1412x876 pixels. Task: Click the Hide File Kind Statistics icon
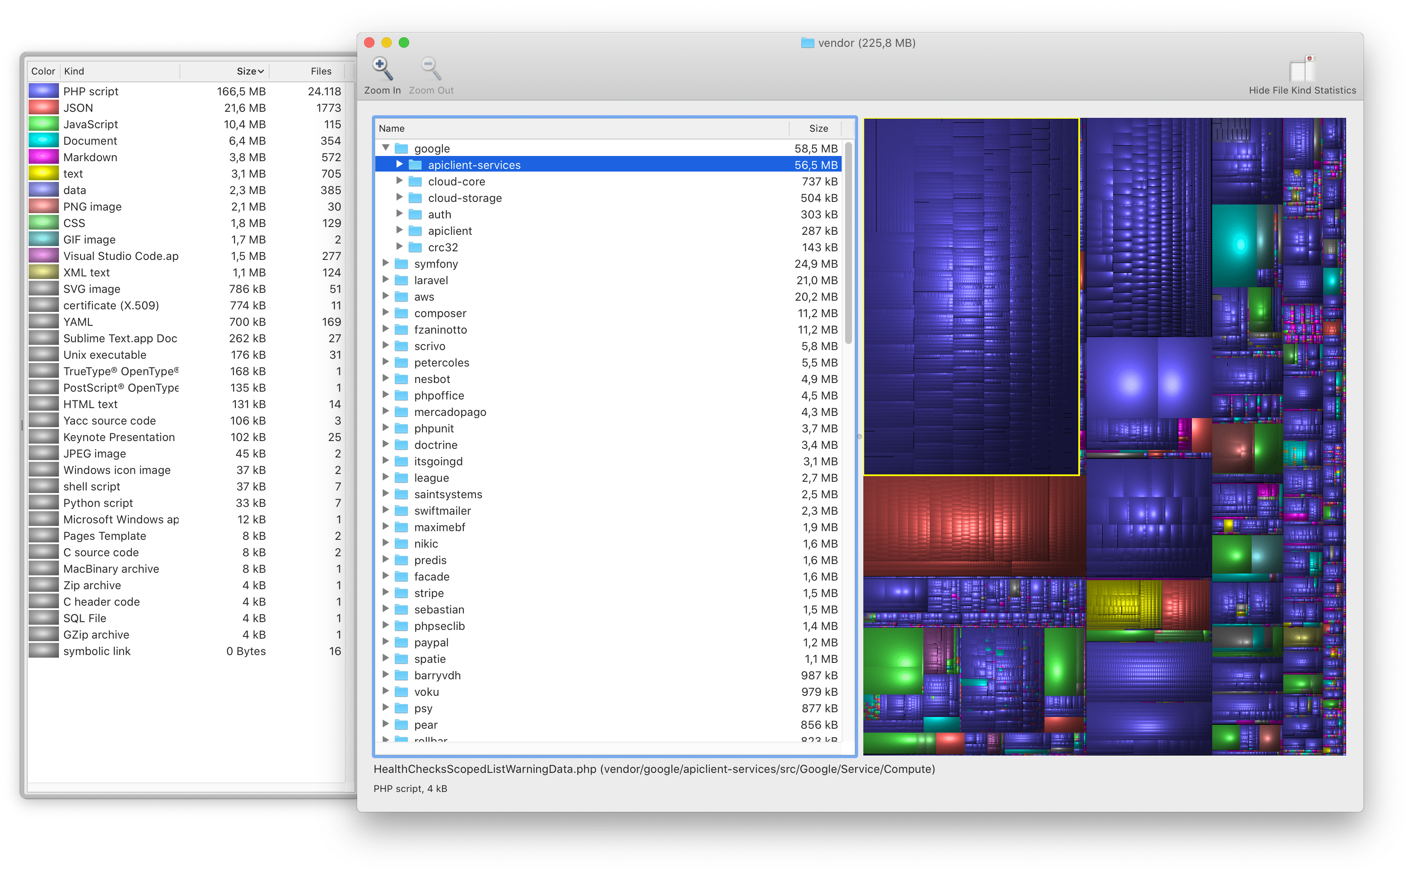tap(1302, 68)
